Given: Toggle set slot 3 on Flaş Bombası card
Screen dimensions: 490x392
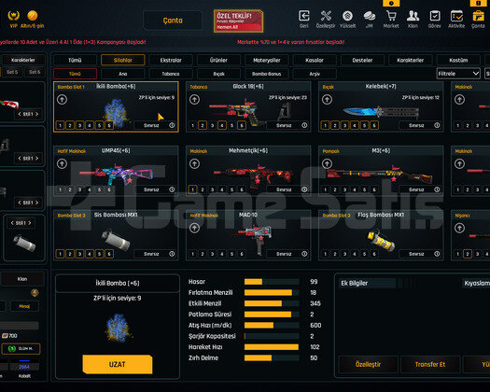Looking at the screenshot, I should tap(344, 254).
